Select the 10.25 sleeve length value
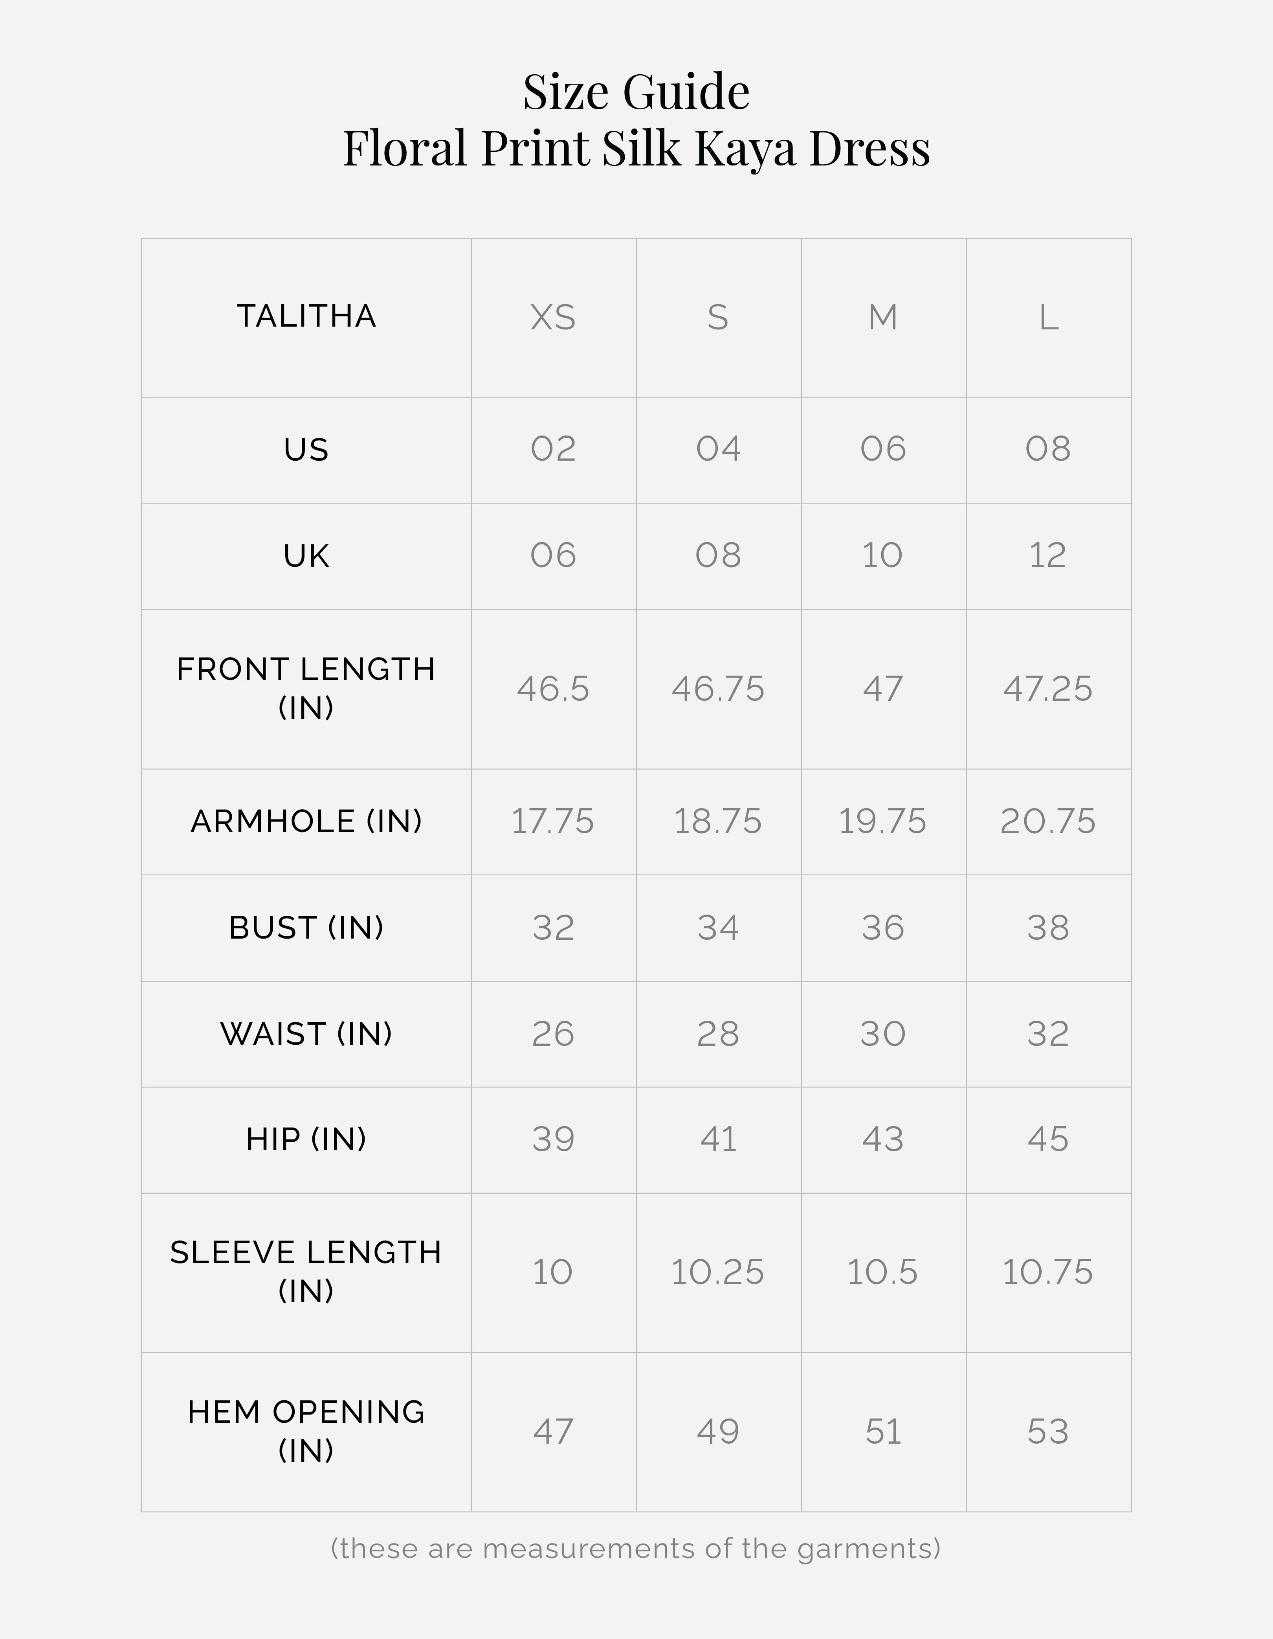This screenshot has height=1639, width=1273. pos(718,1272)
